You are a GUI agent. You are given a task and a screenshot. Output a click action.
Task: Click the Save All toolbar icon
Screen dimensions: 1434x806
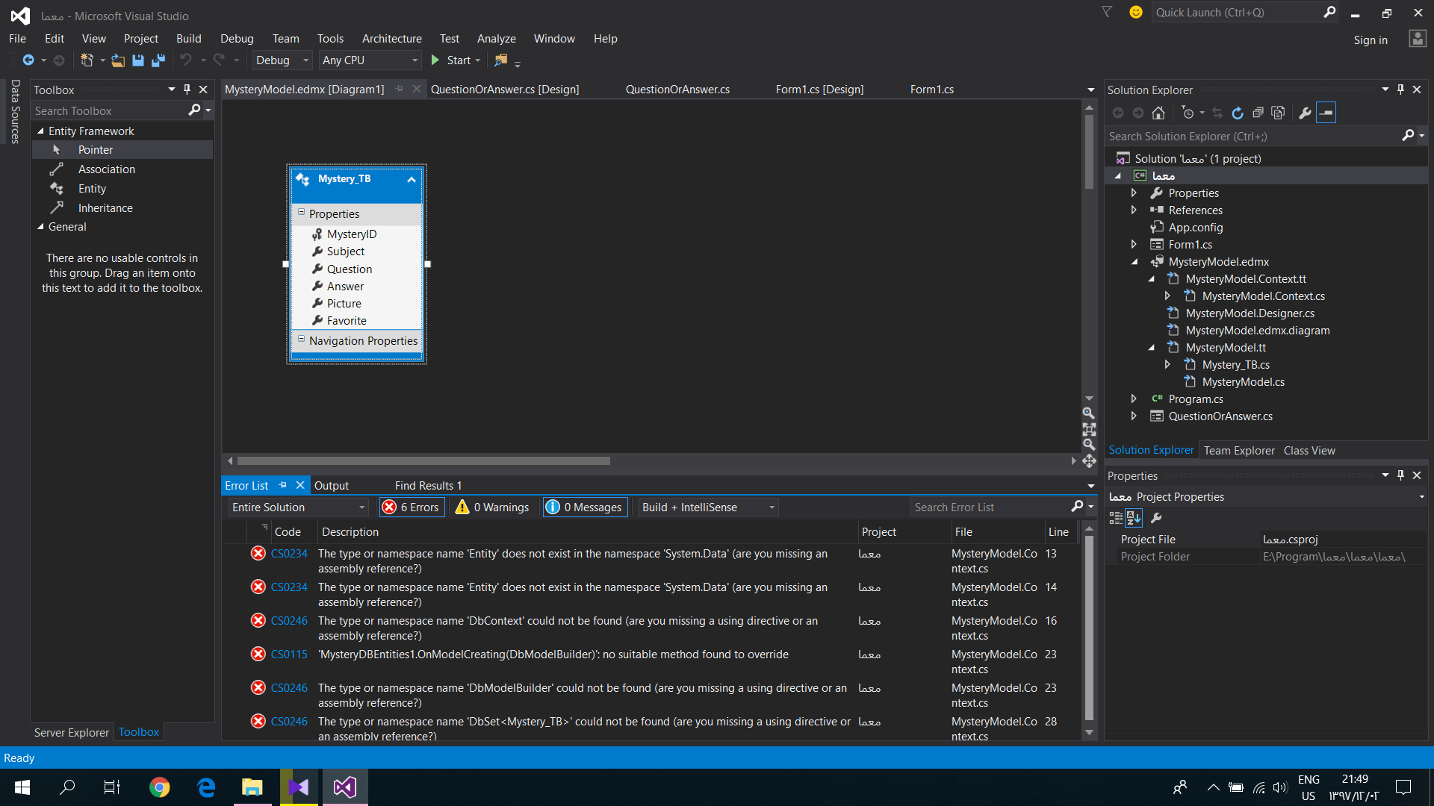(x=158, y=60)
